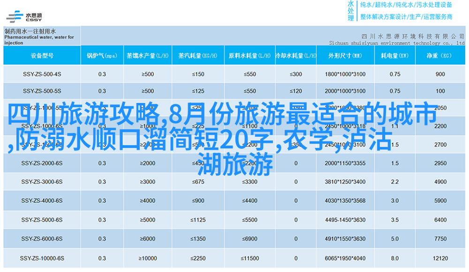Click the ≤11500 raw water cell

(249, 258)
